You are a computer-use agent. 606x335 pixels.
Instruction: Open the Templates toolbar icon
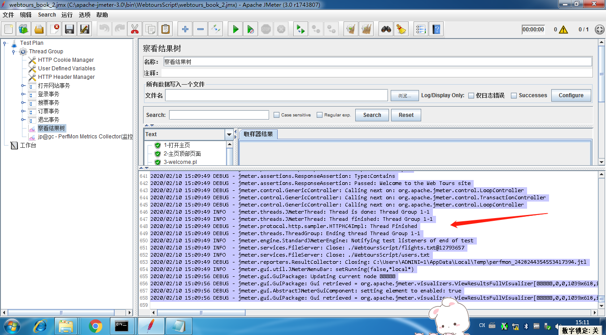[24, 30]
